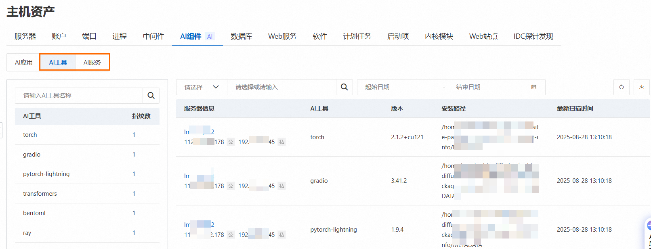Click the 起始日期 start date field
The height and width of the screenshot is (249, 651).
(x=400, y=87)
